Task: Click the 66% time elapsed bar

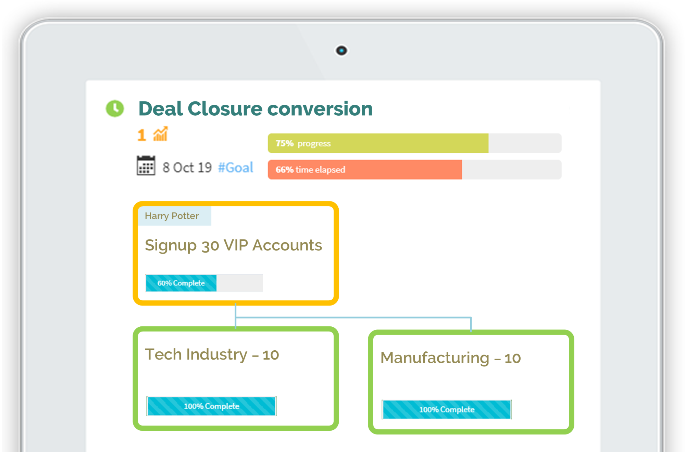Action: tap(414, 169)
